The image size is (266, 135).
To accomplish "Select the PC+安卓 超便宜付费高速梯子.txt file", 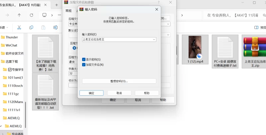I will pyautogui.click(x=225, y=52).
